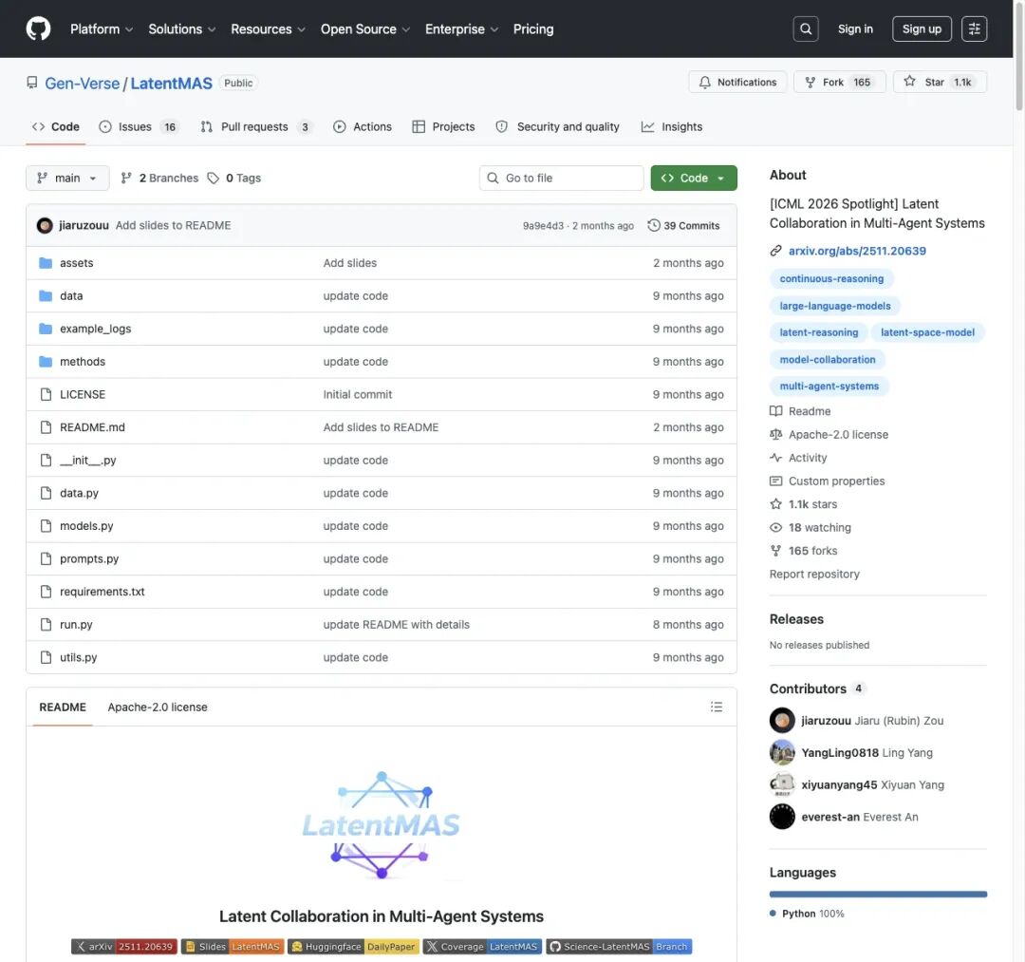This screenshot has height=962, width=1025.
Task: Click the Huggingface DailyPaper badge
Action: pyautogui.click(x=353, y=946)
